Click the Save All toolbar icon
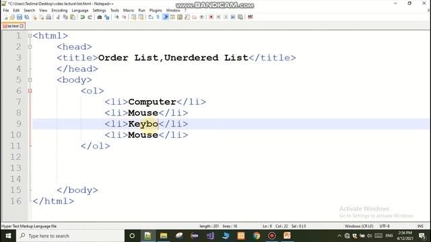 click(27, 17)
